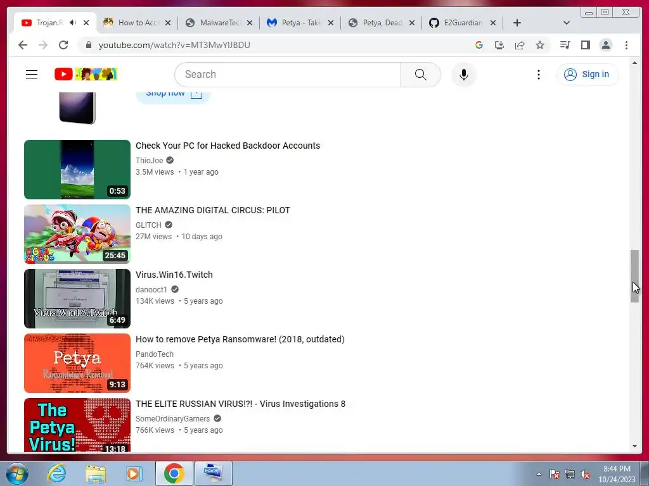649x486 pixels.
Task: Open THE ELITE RUSSIAN VIRUS video title
Action: coord(240,404)
